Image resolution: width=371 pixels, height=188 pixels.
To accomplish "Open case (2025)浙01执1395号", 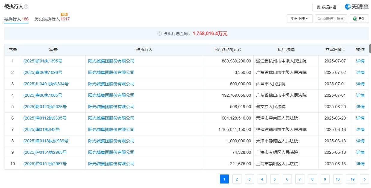I will point(43,61).
